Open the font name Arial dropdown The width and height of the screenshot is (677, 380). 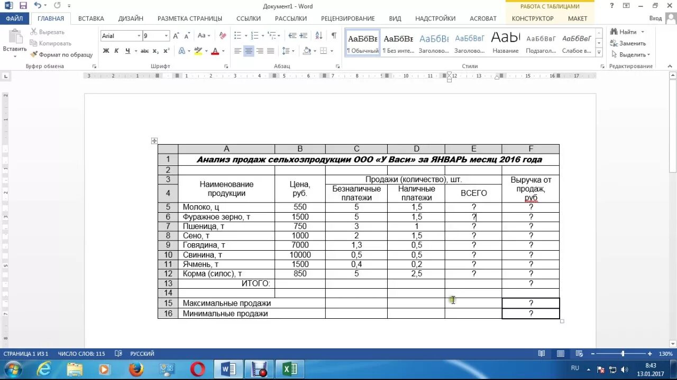click(x=139, y=36)
